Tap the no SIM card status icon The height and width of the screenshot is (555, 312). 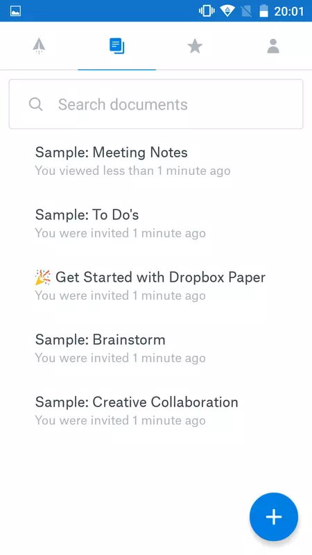[x=246, y=11]
